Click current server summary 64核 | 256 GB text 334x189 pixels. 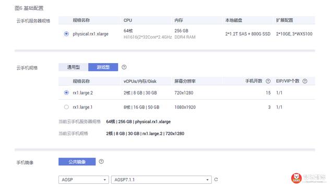click(x=138, y=122)
